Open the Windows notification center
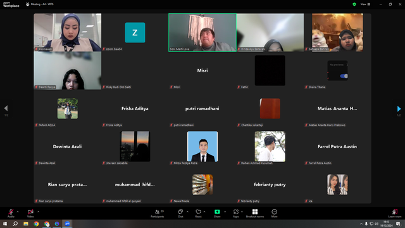Viewport: 405px width, 228px height. pos(398,224)
